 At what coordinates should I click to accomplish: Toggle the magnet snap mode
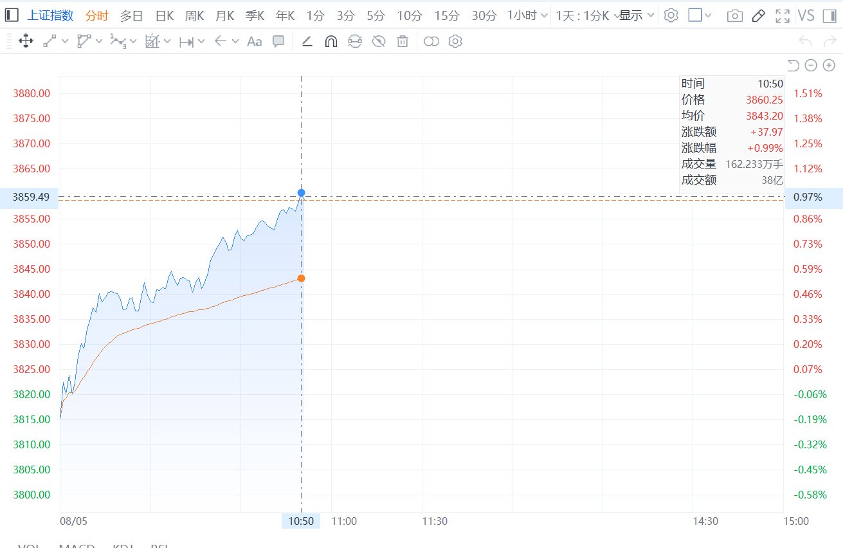[x=331, y=42]
